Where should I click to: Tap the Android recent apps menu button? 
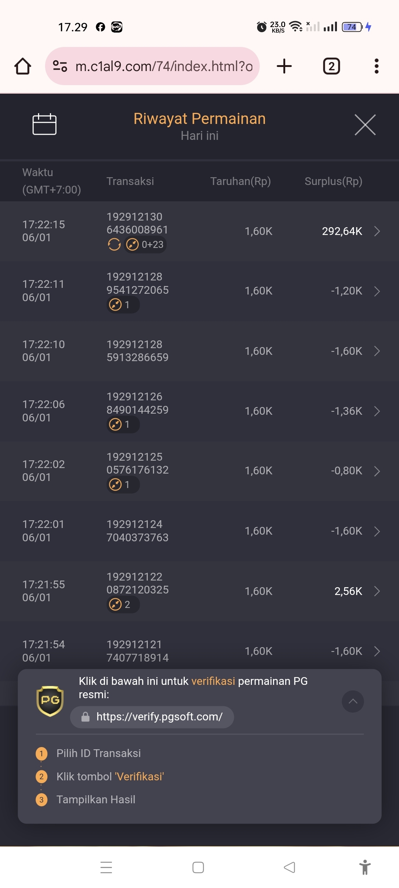click(106, 867)
